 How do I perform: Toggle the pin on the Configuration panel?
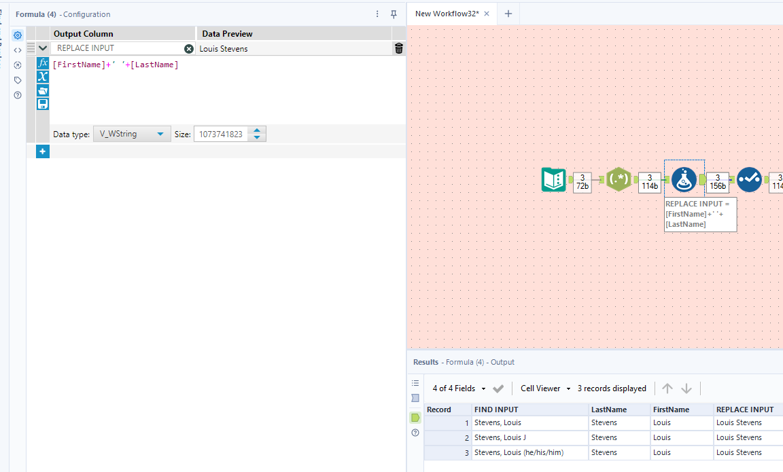[393, 14]
